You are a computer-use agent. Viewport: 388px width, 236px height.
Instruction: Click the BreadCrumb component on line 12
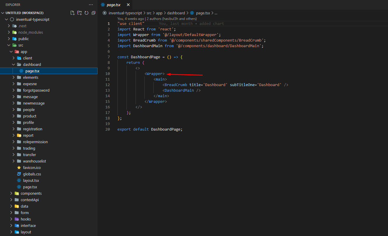tap(176, 85)
